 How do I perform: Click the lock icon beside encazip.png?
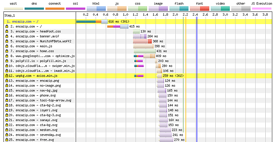(x=7, y=81)
